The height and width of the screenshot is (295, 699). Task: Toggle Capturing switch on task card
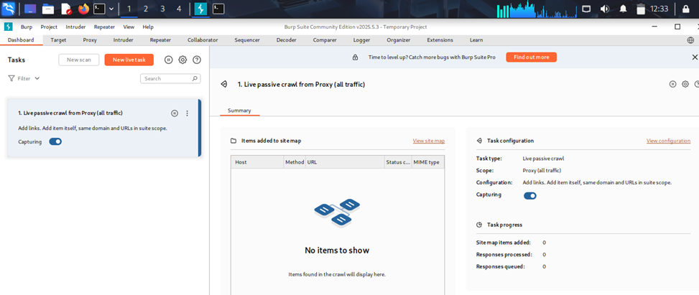click(55, 141)
